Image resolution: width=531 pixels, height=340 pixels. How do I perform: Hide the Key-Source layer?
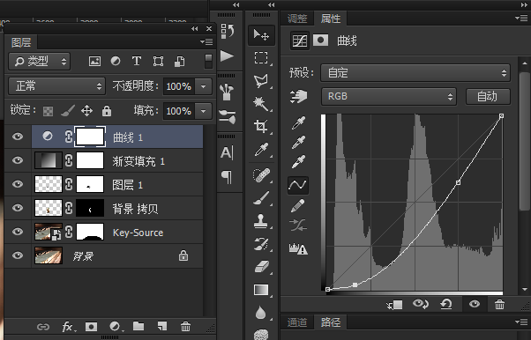[x=18, y=232]
